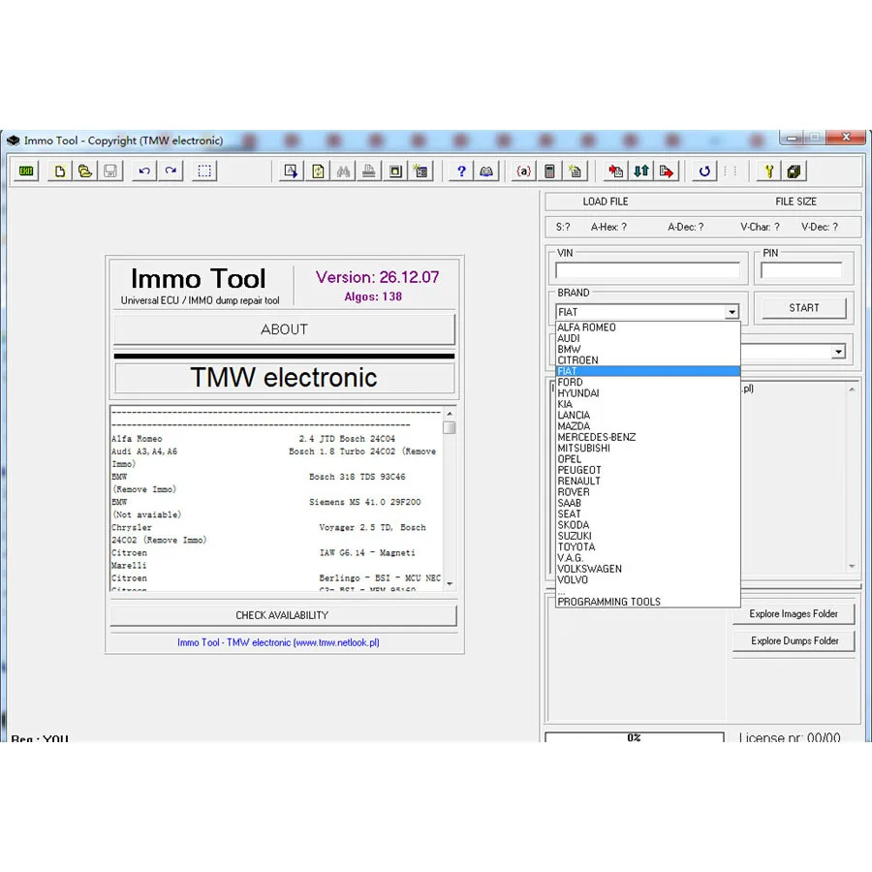Choose ROVER brand entry
872x872 pixels.
[648, 492]
